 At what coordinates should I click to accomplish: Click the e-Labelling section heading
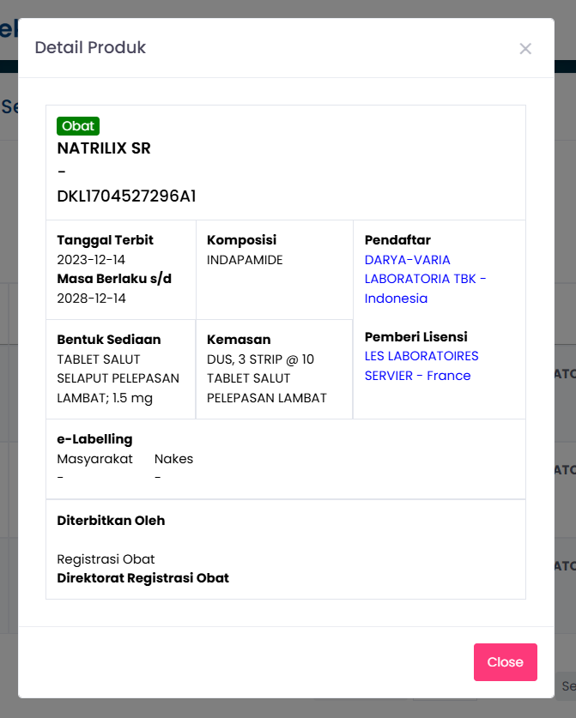coord(94,439)
